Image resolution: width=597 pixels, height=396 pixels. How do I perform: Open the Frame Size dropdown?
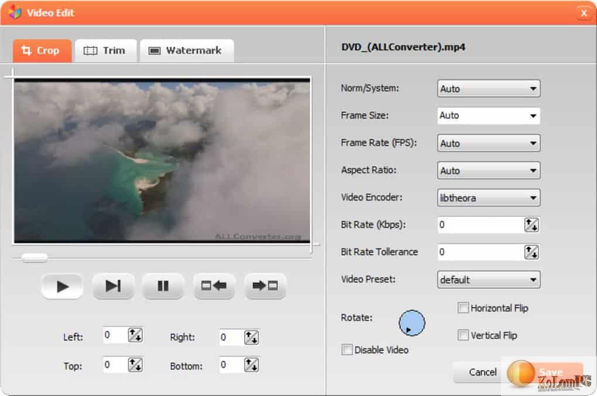[489, 116]
